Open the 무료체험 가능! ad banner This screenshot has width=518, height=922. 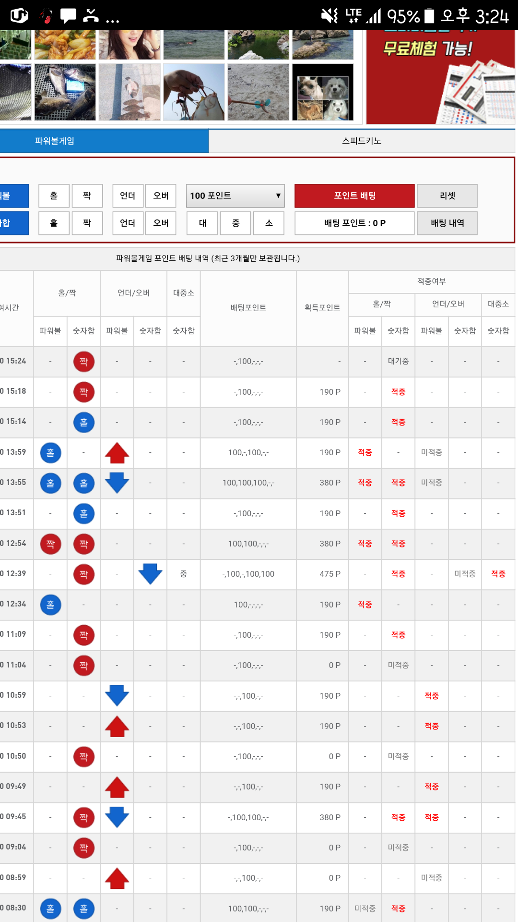click(440, 77)
